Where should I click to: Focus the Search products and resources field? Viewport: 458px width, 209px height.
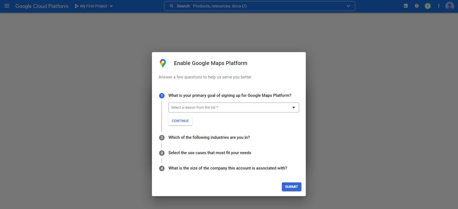(x=259, y=6)
